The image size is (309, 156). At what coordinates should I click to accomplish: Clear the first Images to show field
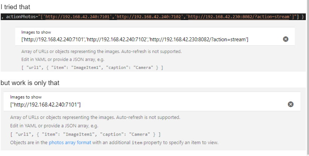[x=286, y=39]
